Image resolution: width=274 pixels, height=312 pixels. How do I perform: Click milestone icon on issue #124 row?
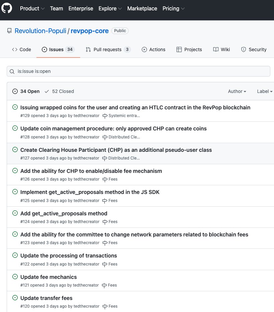click(x=105, y=222)
